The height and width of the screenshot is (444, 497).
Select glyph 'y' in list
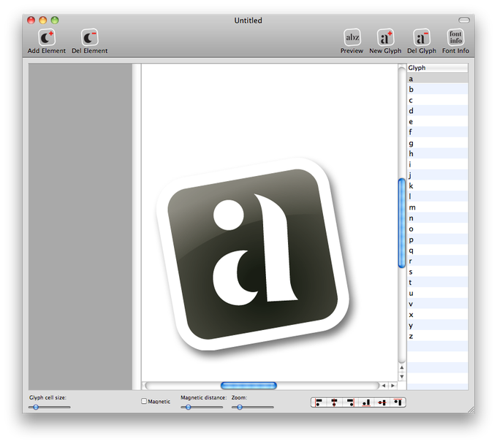[x=437, y=326]
